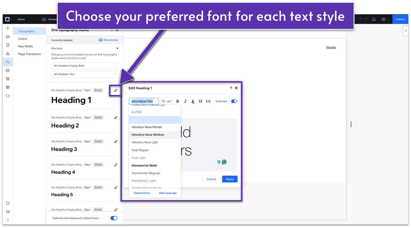The width and height of the screenshot is (411, 228).
Task: Click the Home link on canvas
Action: pyautogui.click(x=331, y=47)
